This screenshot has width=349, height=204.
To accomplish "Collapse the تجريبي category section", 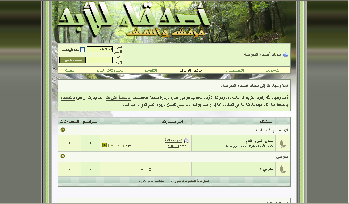I will (x=63, y=156).
